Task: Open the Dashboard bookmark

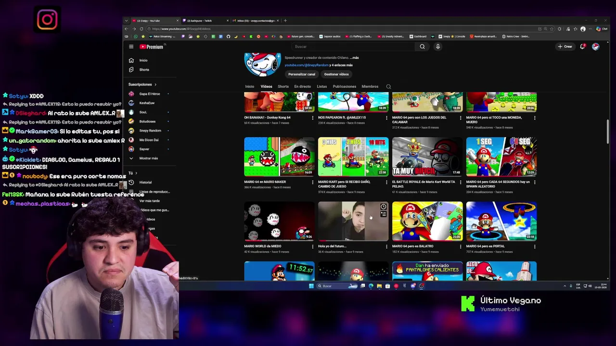Action: 418,37
